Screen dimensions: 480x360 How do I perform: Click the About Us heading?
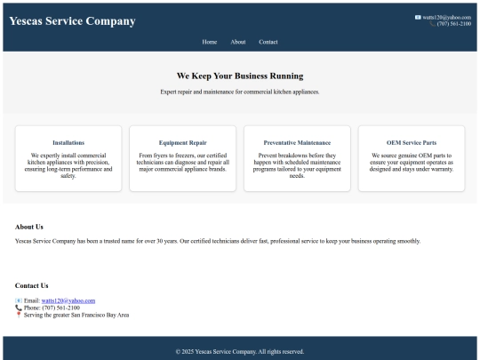[29, 228]
